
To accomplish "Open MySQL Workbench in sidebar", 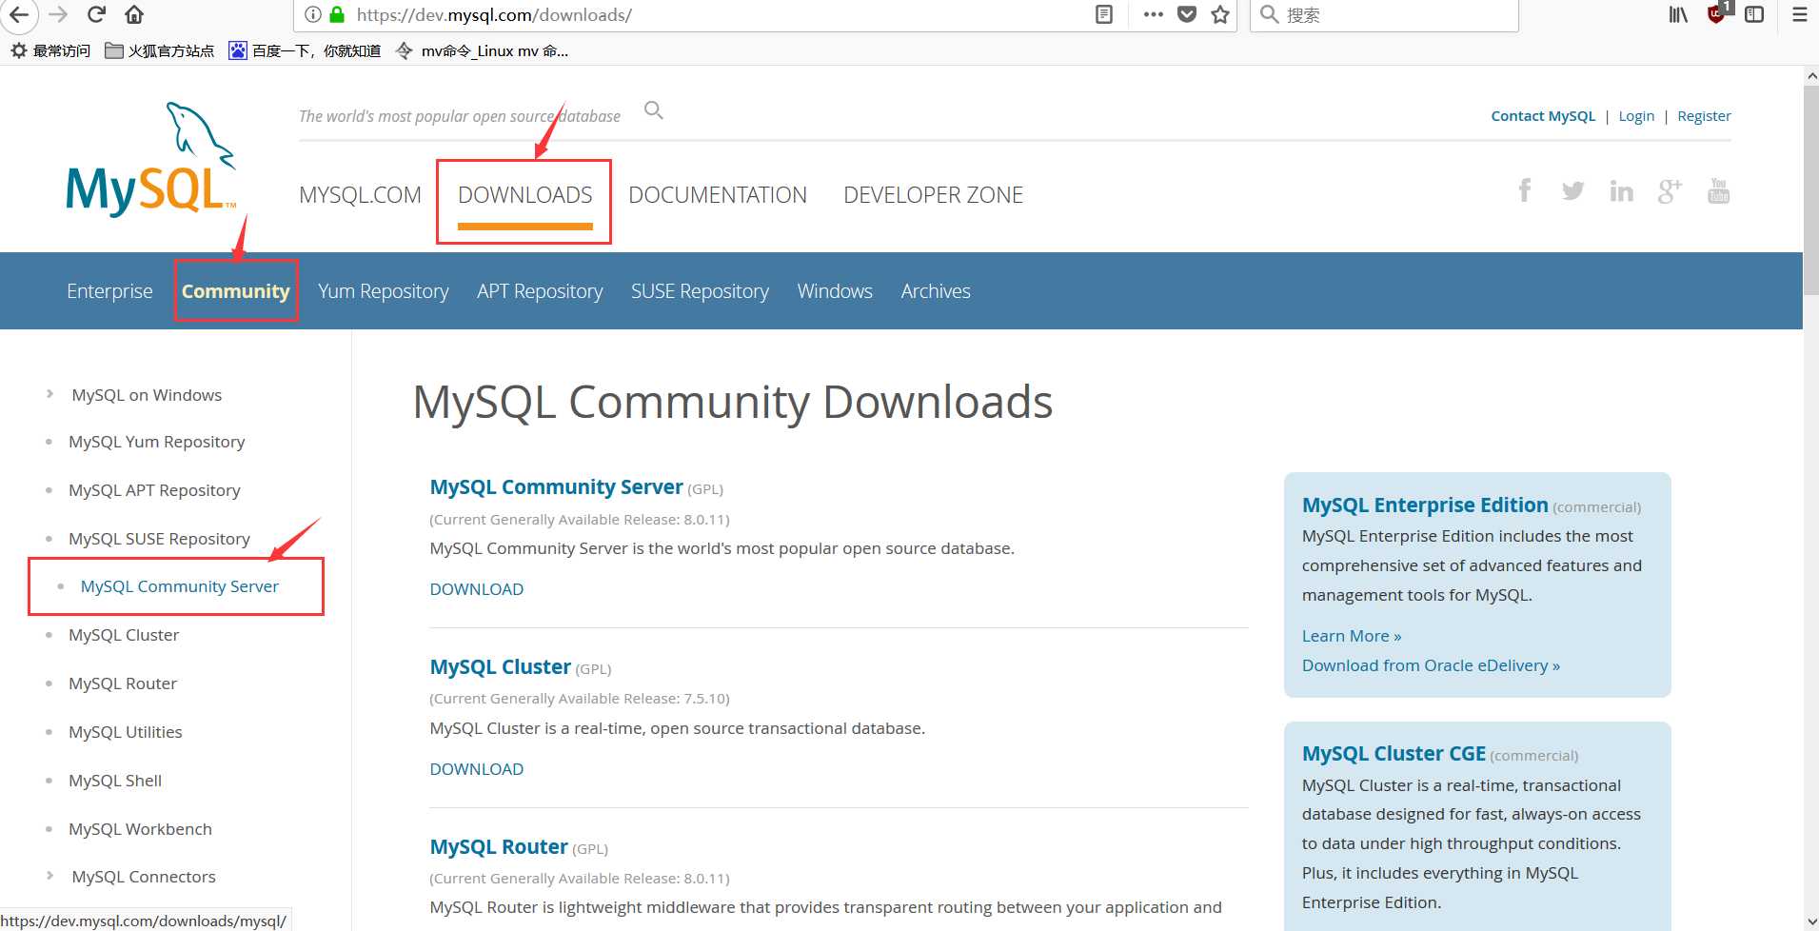I will coord(140,829).
